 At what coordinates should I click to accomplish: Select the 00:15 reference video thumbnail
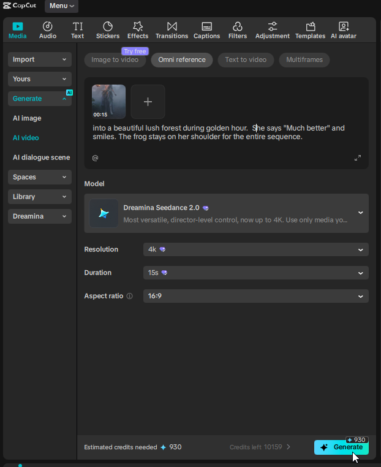pyautogui.click(x=108, y=102)
